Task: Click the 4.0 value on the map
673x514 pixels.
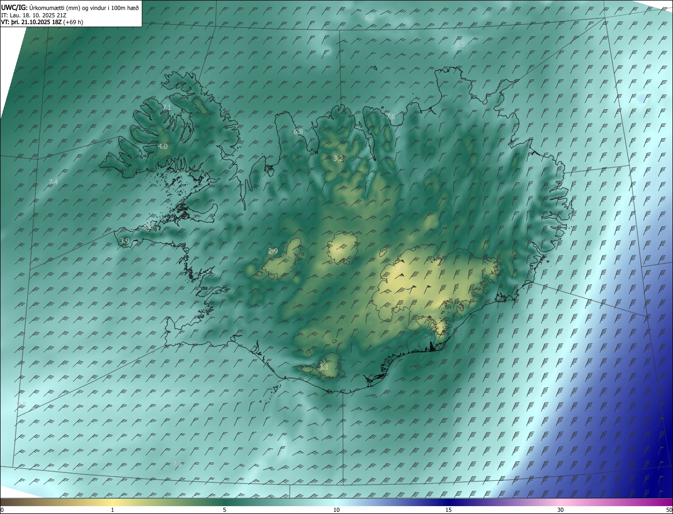Action: [163, 147]
